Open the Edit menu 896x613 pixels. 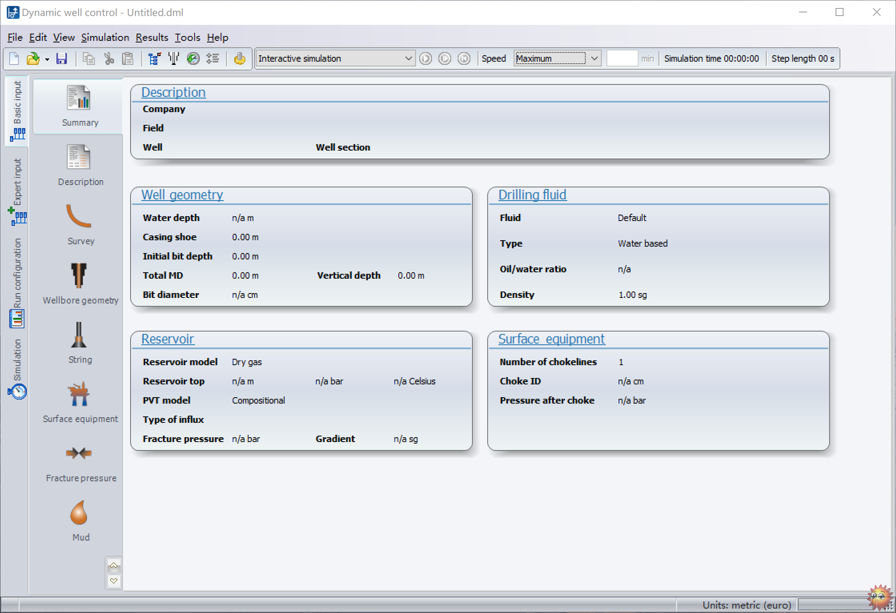point(38,37)
